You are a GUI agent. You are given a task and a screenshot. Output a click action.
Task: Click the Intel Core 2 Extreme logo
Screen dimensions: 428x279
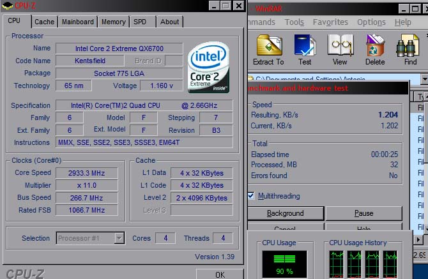[x=208, y=68]
